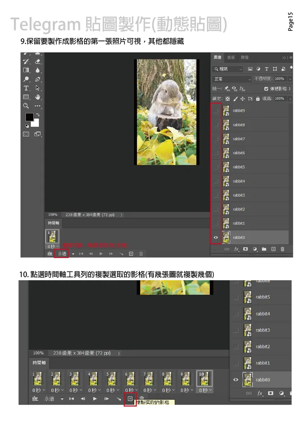This screenshot has height=431, width=305.
Task: Reset default foreground/background colors icon
Action: pos(27,126)
